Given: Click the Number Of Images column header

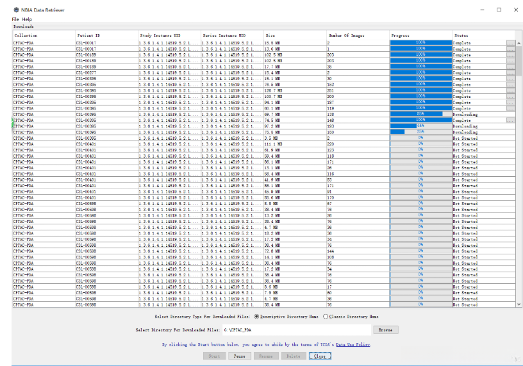Looking at the screenshot, I should [x=358, y=35].
